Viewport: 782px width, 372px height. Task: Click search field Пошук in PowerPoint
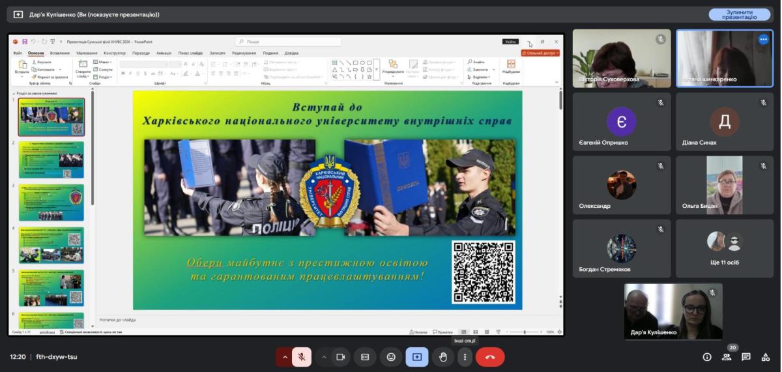[288, 41]
